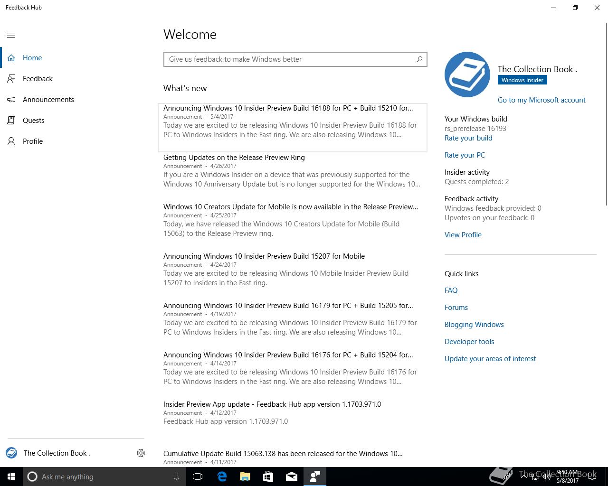Click the Feedback Hub taskbar icon

coord(315,477)
